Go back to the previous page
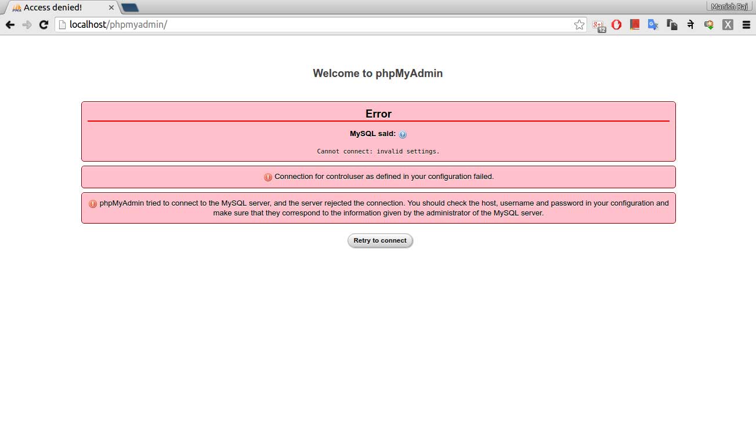Image resolution: width=756 pixels, height=431 pixels. click(x=10, y=25)
